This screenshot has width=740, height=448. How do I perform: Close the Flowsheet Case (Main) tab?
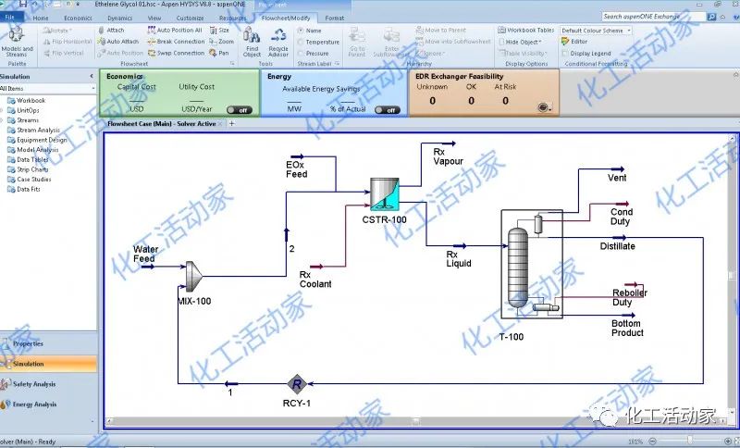(x=220, y=124)
